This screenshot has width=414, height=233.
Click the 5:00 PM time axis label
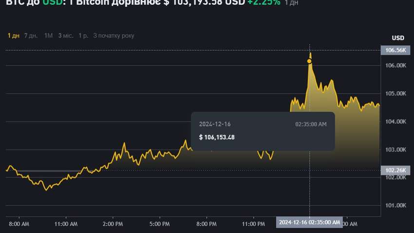click(x=159, y=224)
